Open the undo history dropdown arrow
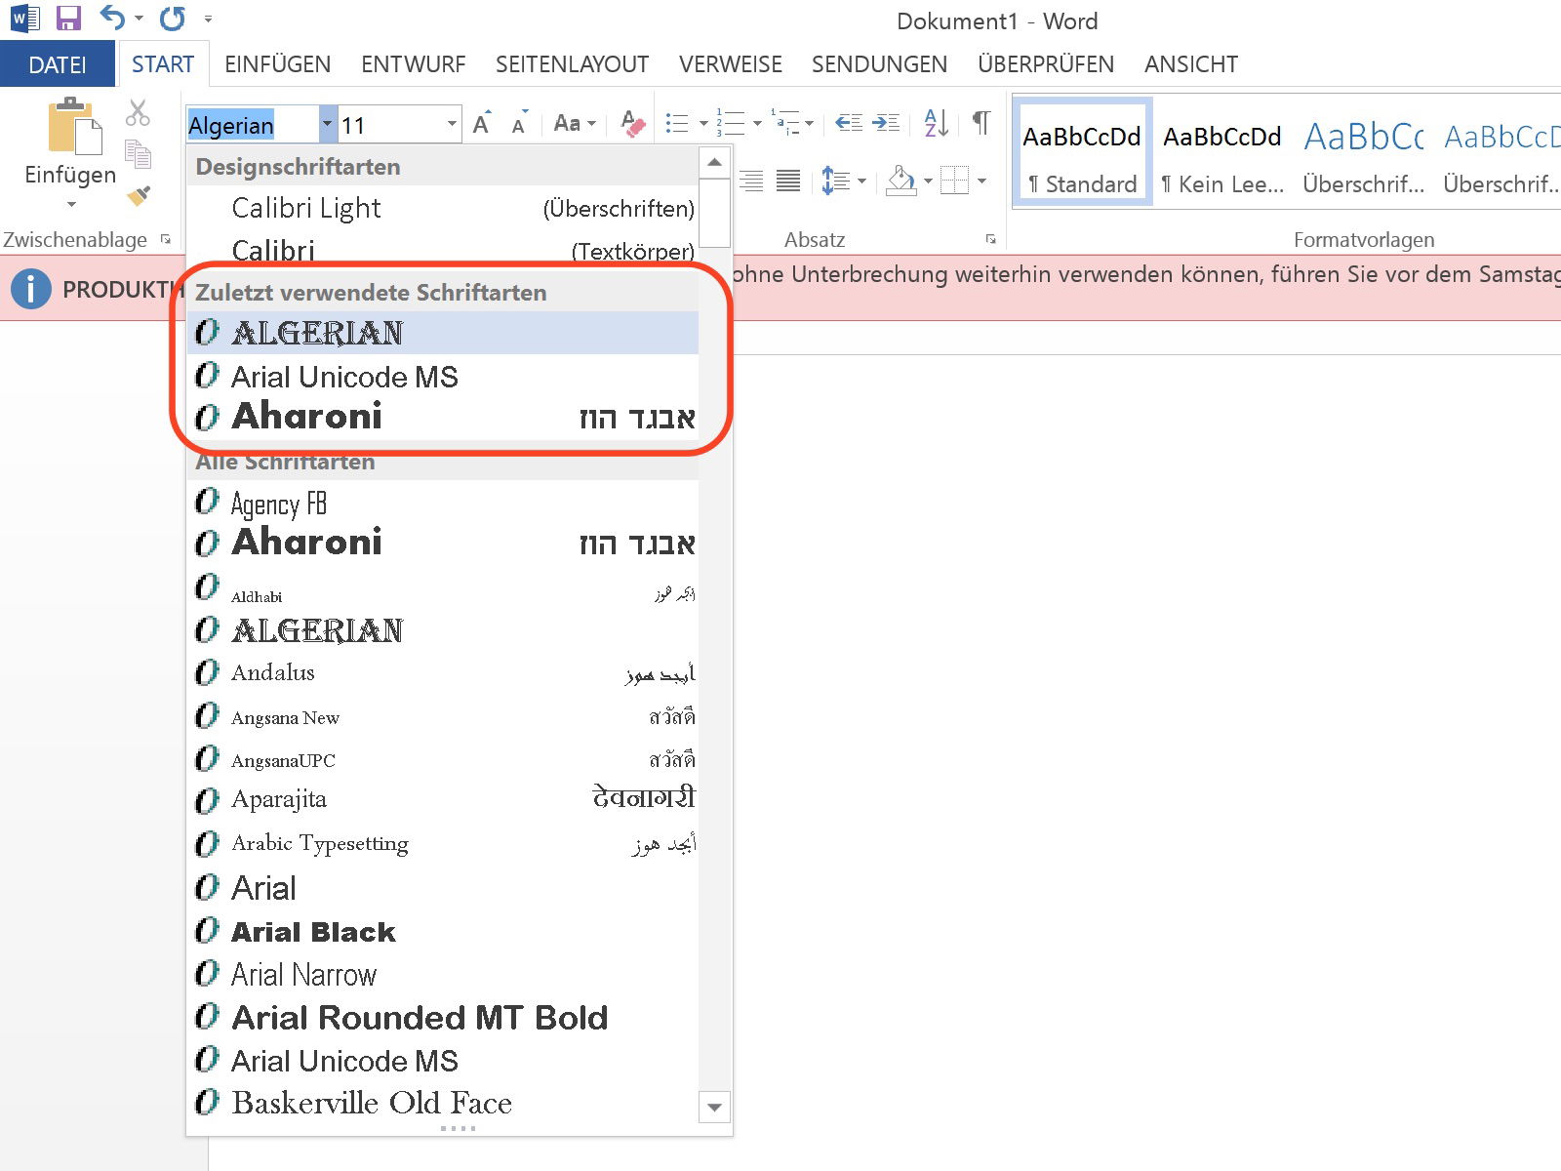This screenshot has height=1171, width=1561. pyautogui.click(x=139, y=19)
